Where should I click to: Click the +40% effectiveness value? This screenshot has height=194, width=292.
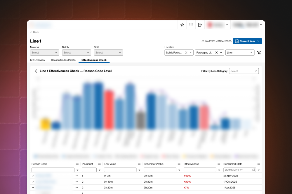pos(187,176)
